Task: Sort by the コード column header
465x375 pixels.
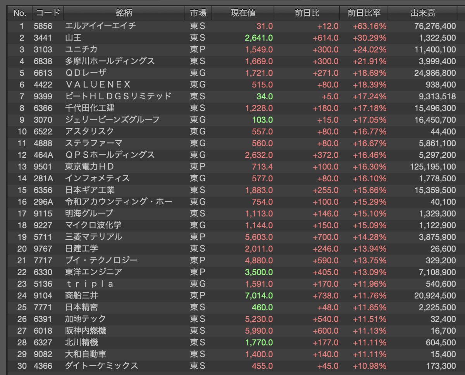Action: [x=48, y=13]
